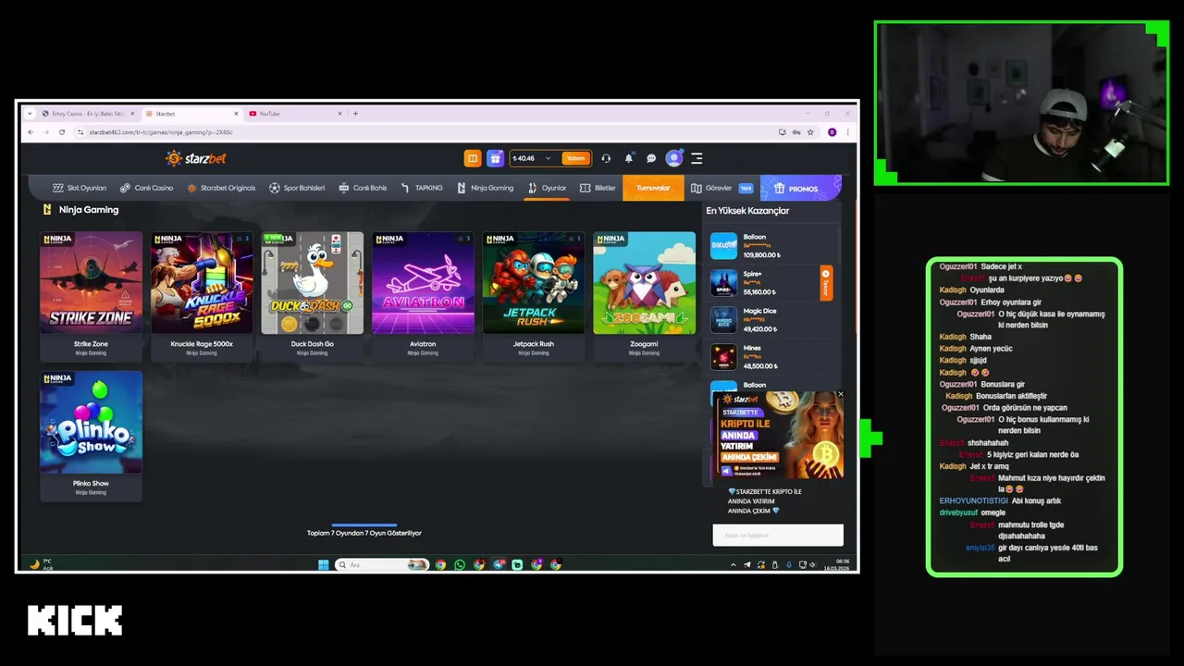Open Oyunlar menu item
Image resolution: width=1184 pixels, height=666 pixels.
coord(548,188)
